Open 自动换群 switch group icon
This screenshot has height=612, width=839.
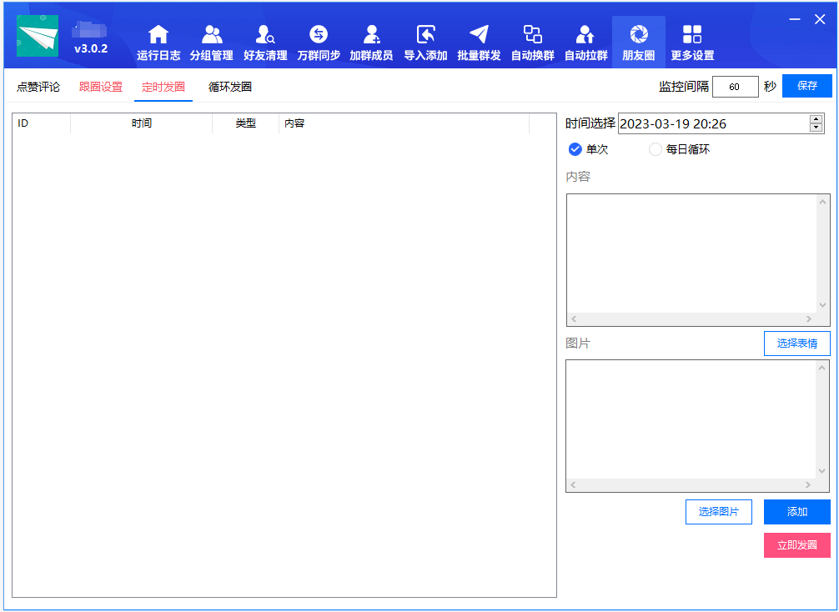coord(532,34)
